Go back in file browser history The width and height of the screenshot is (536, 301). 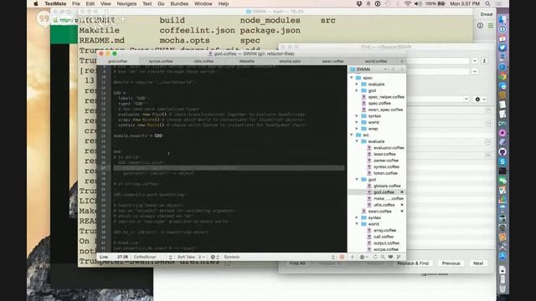[393, 69]
